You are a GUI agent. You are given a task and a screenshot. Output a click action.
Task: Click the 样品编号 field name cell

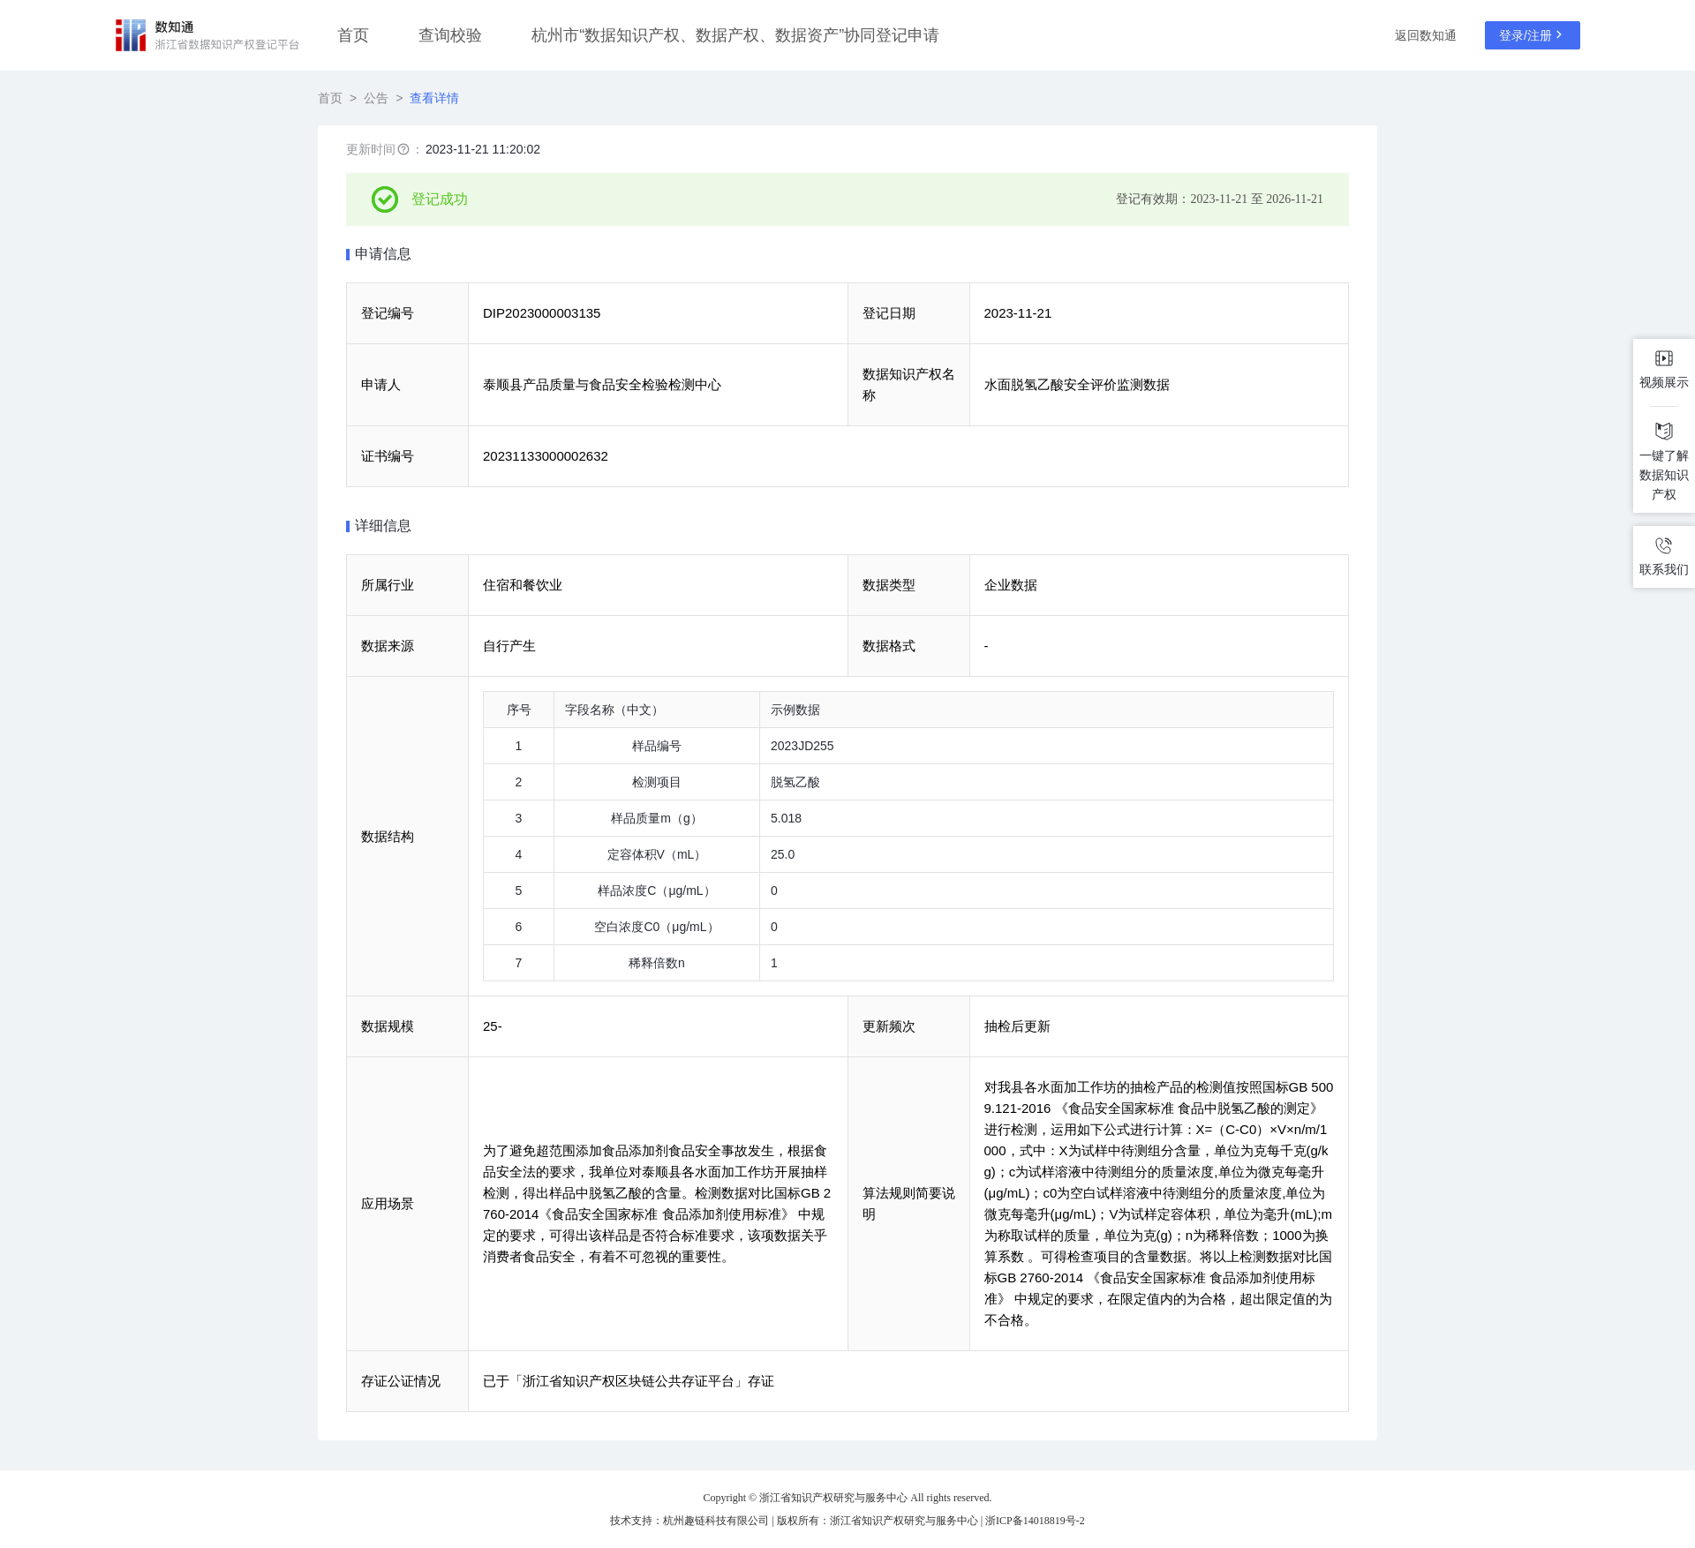coord(656,746)
